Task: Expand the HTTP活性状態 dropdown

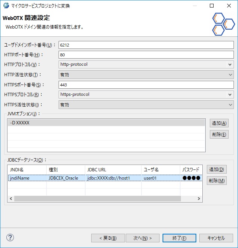Action: tap(146, 74)
